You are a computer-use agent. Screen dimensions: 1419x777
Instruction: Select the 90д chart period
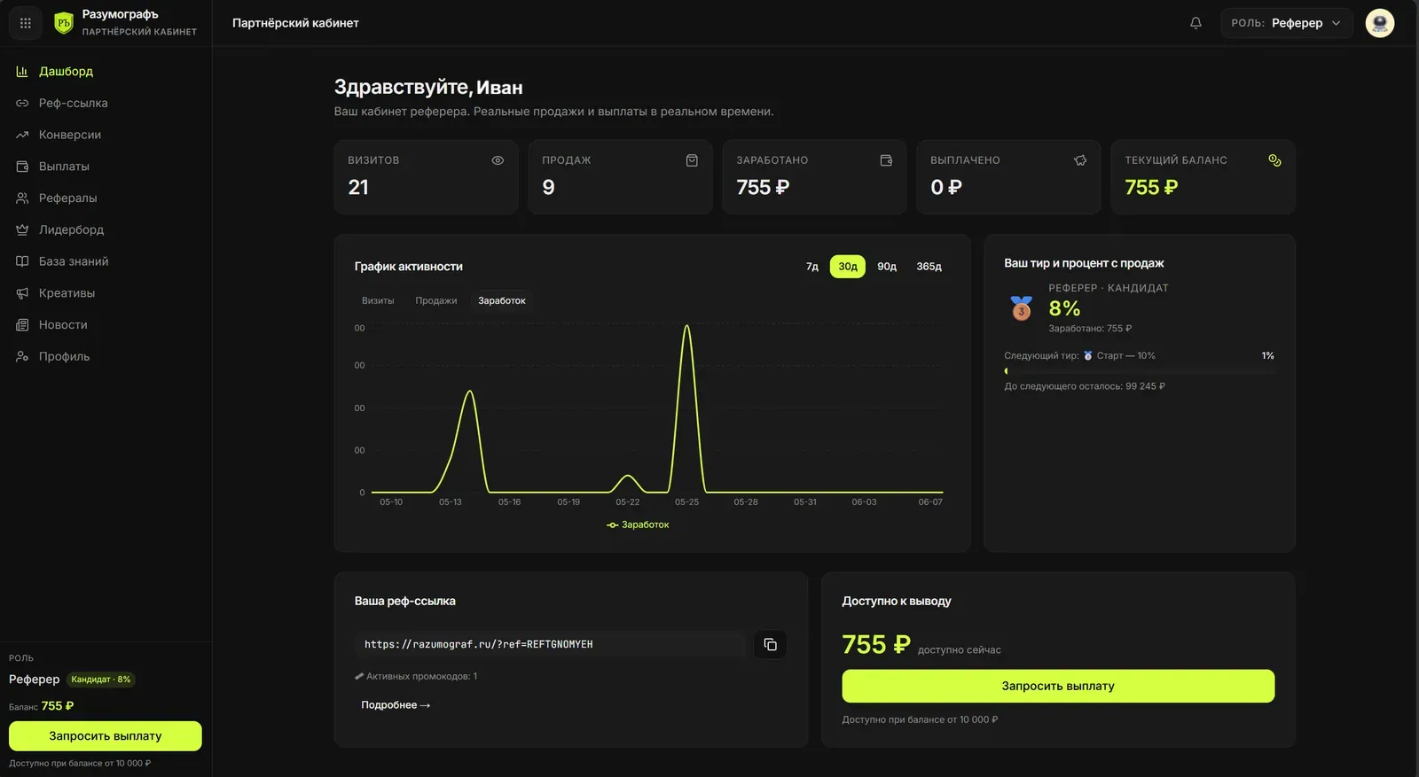[887, 267]
